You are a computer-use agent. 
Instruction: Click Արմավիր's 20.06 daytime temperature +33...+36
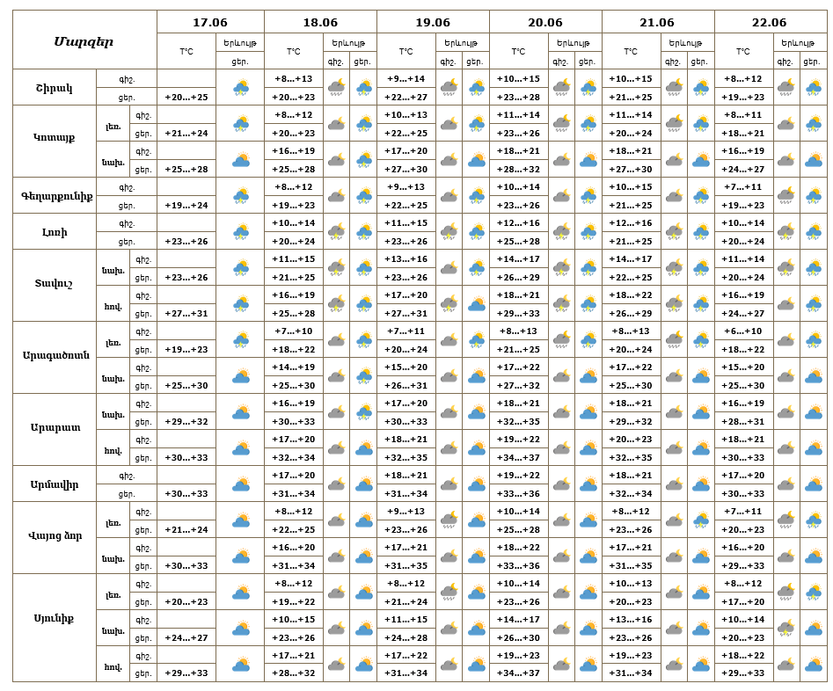coord(518,493)
